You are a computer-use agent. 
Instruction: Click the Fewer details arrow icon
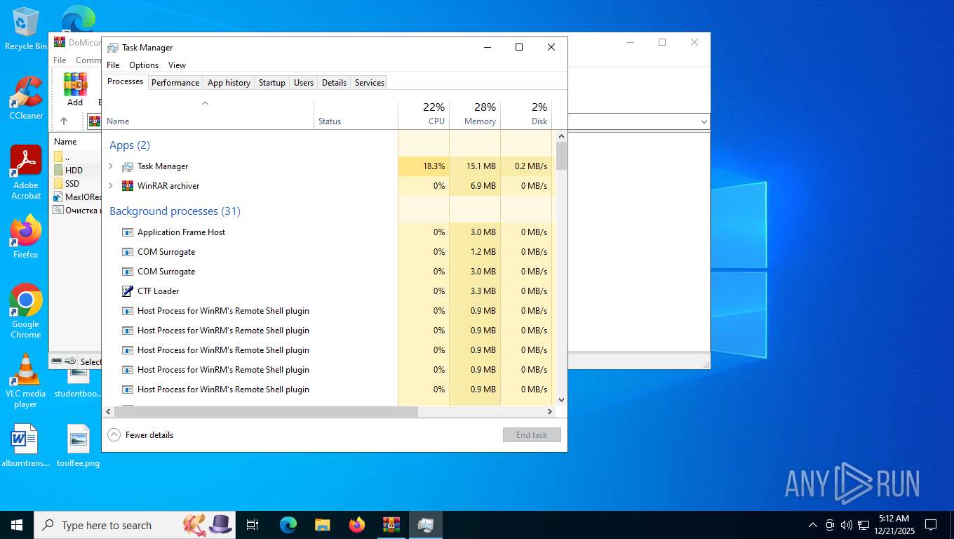tap(114, 435)
